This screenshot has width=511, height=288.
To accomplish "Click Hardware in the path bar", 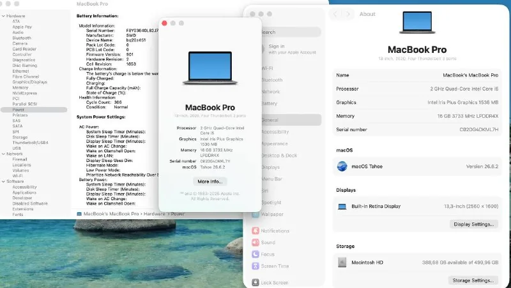I will [x=154, y=214].
